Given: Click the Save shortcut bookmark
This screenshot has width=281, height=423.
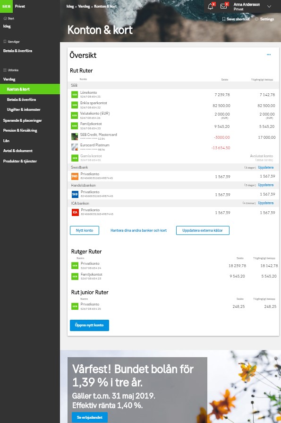Looking at the screenshot, I should [236, 19].
